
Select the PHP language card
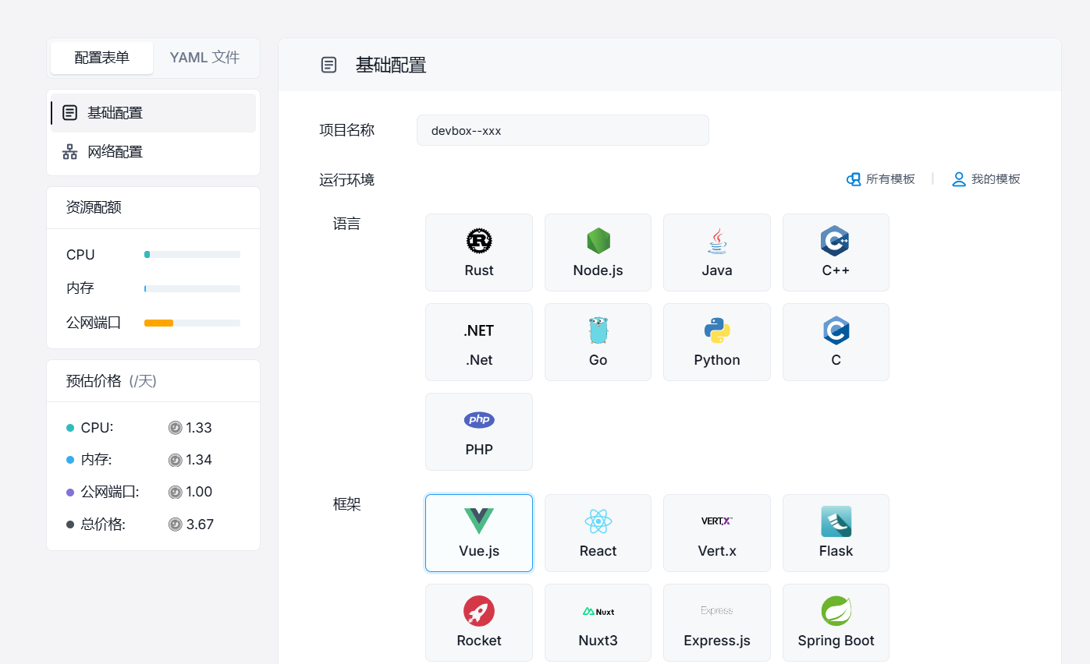coord(479,432)
